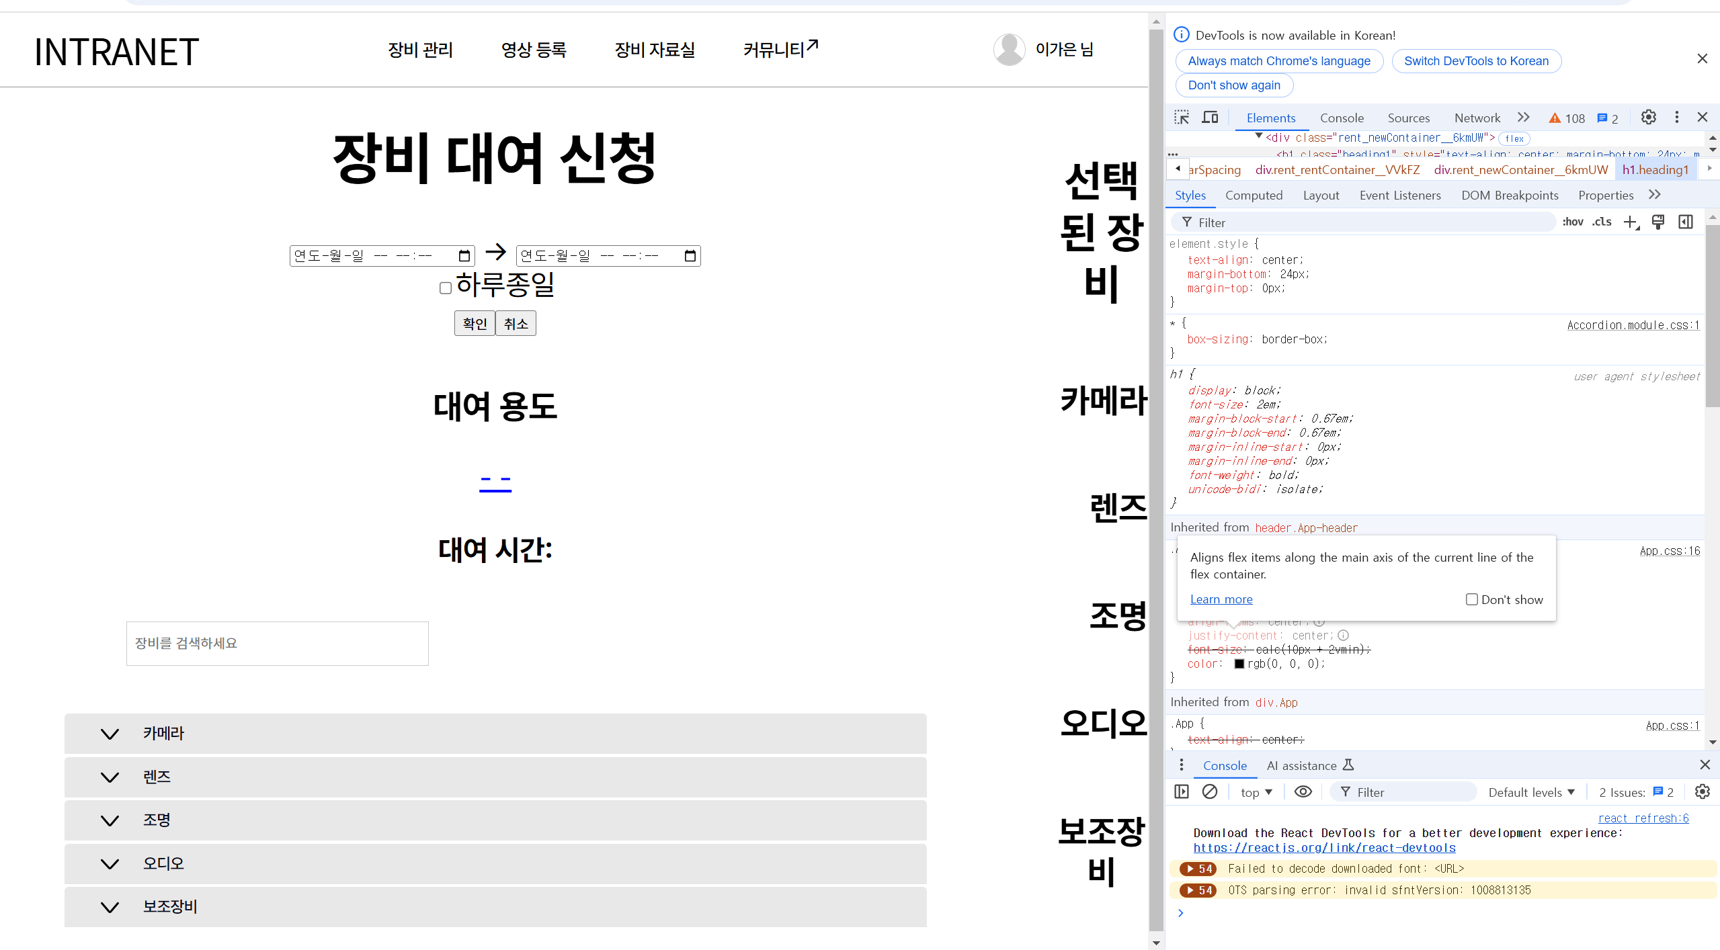Click the 장비를 검색하세요 search field
This screenshot has width=1720, height=950.
[277, 644]
